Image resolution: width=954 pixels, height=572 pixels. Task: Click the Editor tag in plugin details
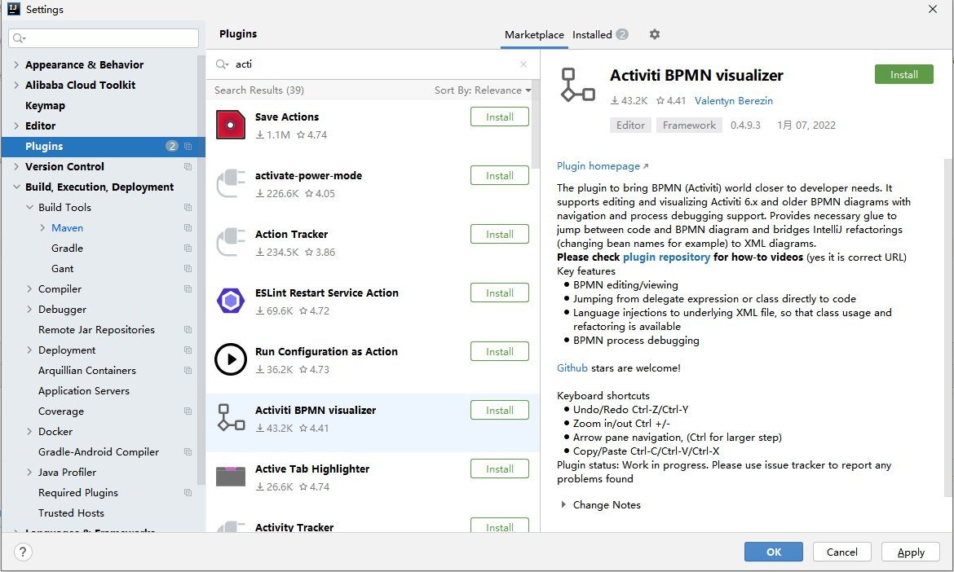630,125
